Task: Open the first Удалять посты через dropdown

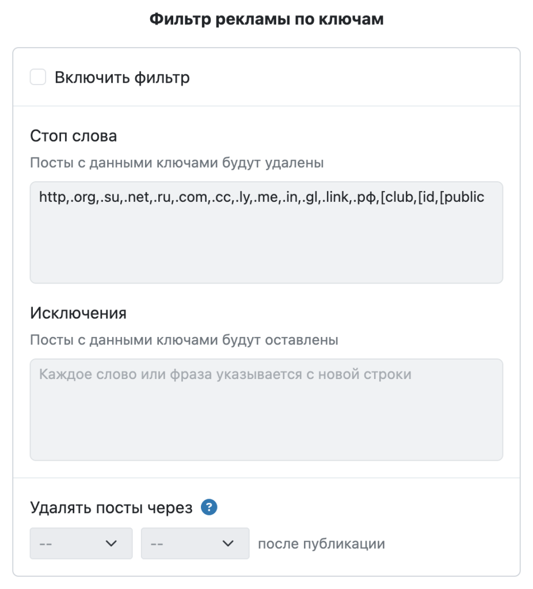Action: pos(81,543)
